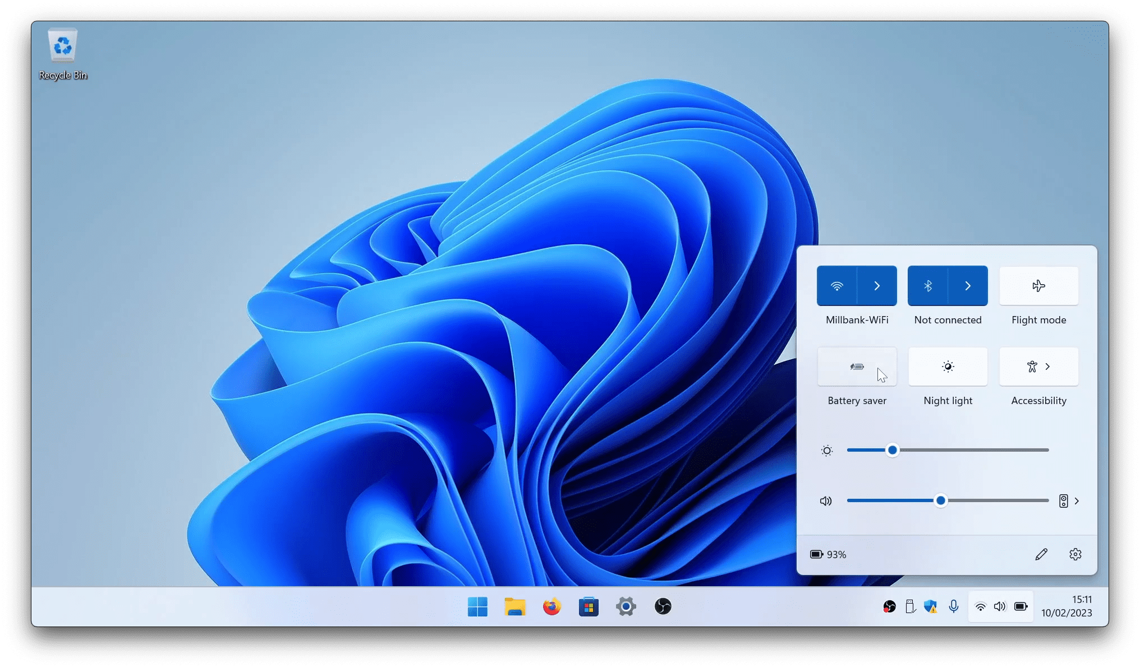Viewport: 1140px width, 668px height.
Task: Open Microsoft Store from taskbar
Action: 589,606
